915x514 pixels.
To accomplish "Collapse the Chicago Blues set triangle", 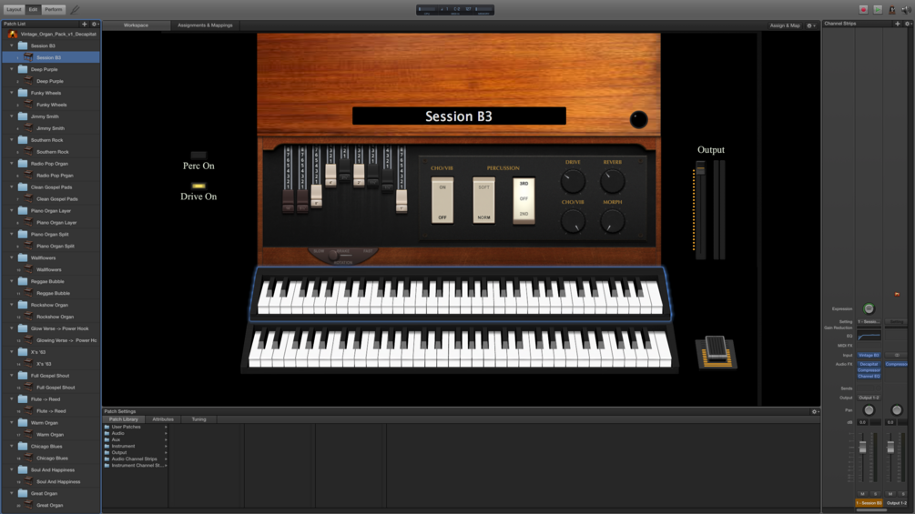I will tap(12, 446).
